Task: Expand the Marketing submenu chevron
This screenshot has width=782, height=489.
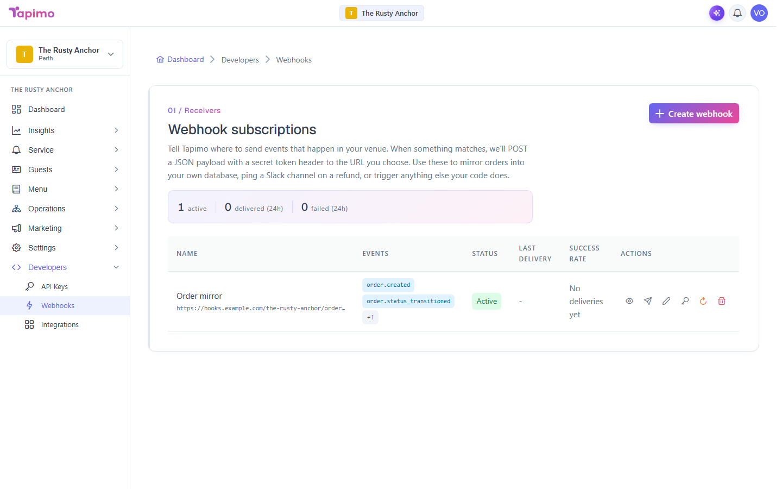Action: click(x=116, y=228)
